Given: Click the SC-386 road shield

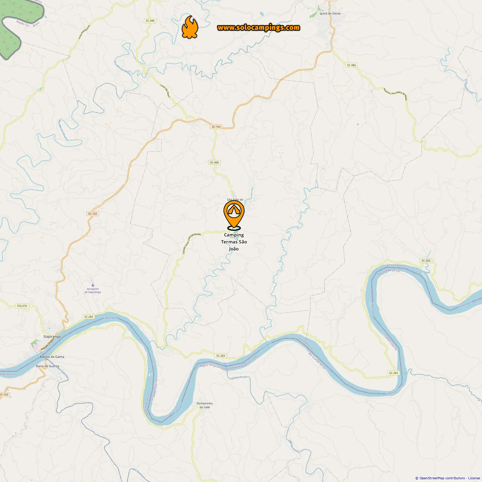Looking at the screenshot, I should 351,65.
